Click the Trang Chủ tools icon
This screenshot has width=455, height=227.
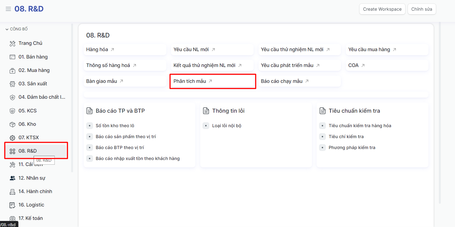click(x=12, y=43)
